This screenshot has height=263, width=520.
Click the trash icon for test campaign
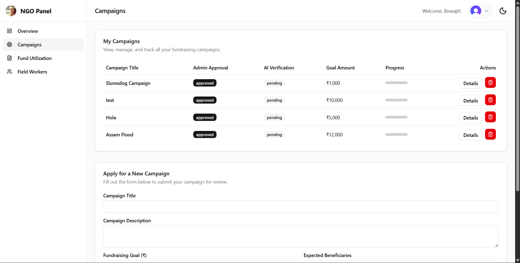pyautogui.click(x=490, y=100)
